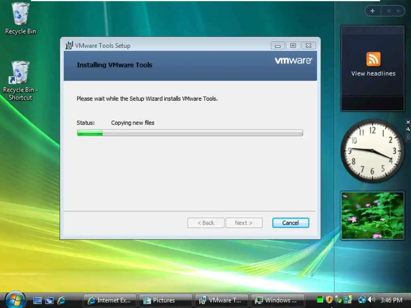Cancel the VMware Tools installation
The height and width of the screenshot is (308, 411).
[291, 223]
